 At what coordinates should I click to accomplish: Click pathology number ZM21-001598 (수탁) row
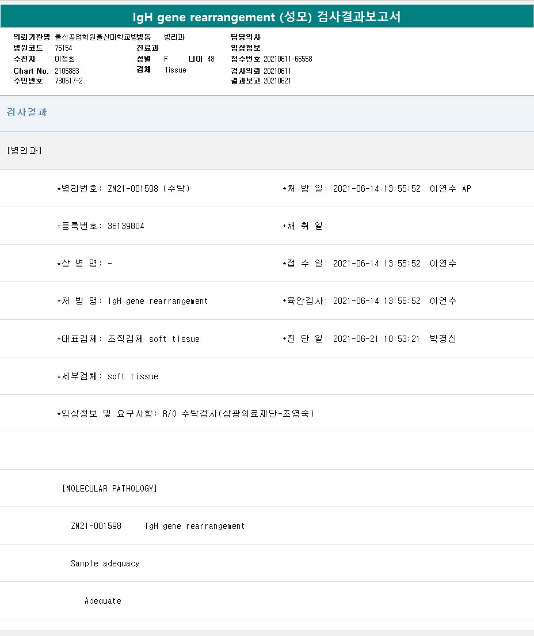tap(123, 189)
